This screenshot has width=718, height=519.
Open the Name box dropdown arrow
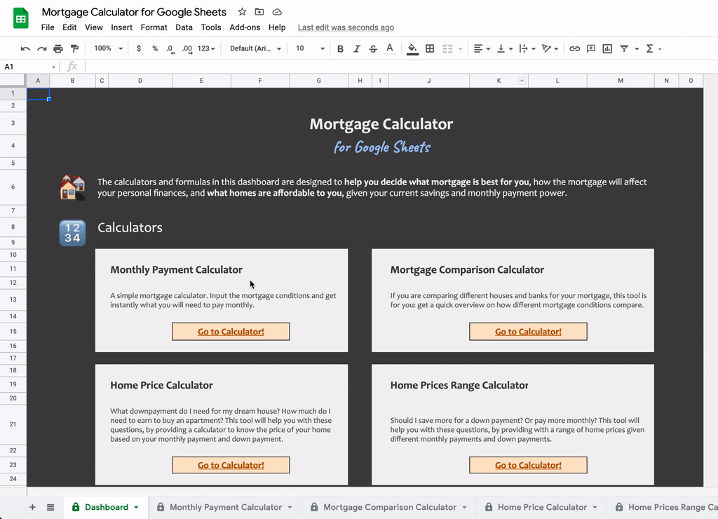[x=53, y=67]
